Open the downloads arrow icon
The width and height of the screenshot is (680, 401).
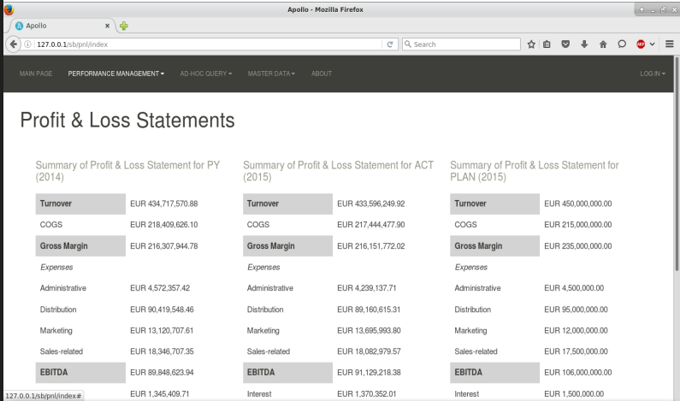pyautogui.click(x=584, y=44)
